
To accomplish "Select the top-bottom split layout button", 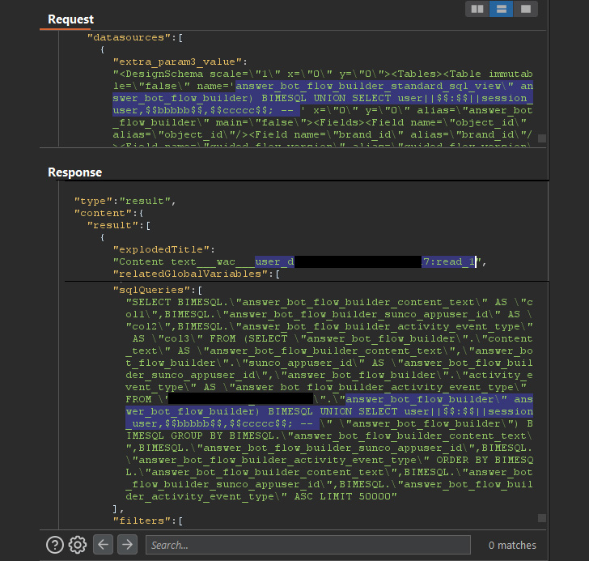I will tap(502, 9).
